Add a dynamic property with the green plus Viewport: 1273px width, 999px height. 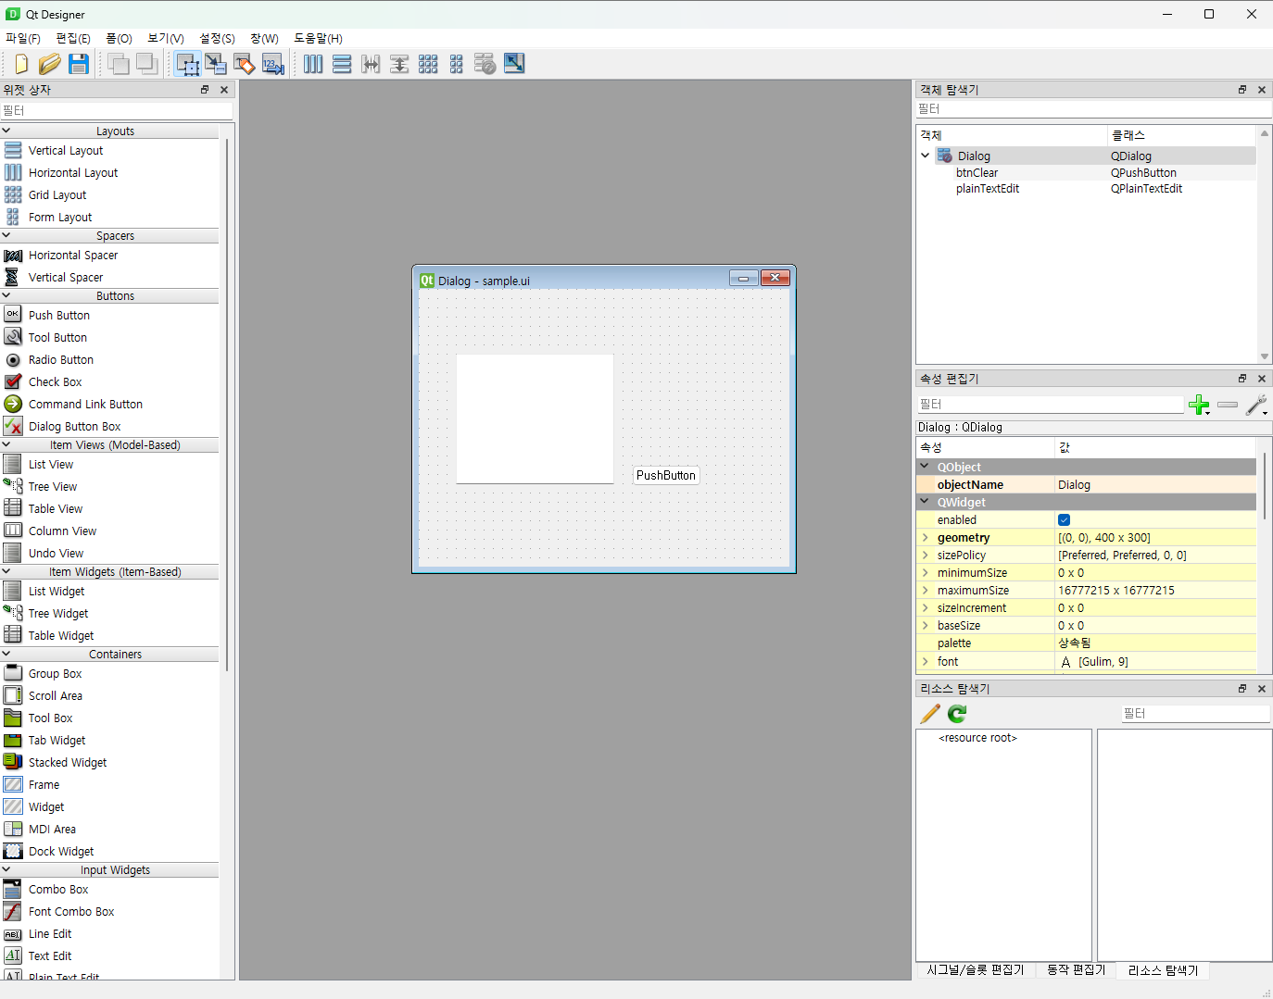tap(1200, 405)
